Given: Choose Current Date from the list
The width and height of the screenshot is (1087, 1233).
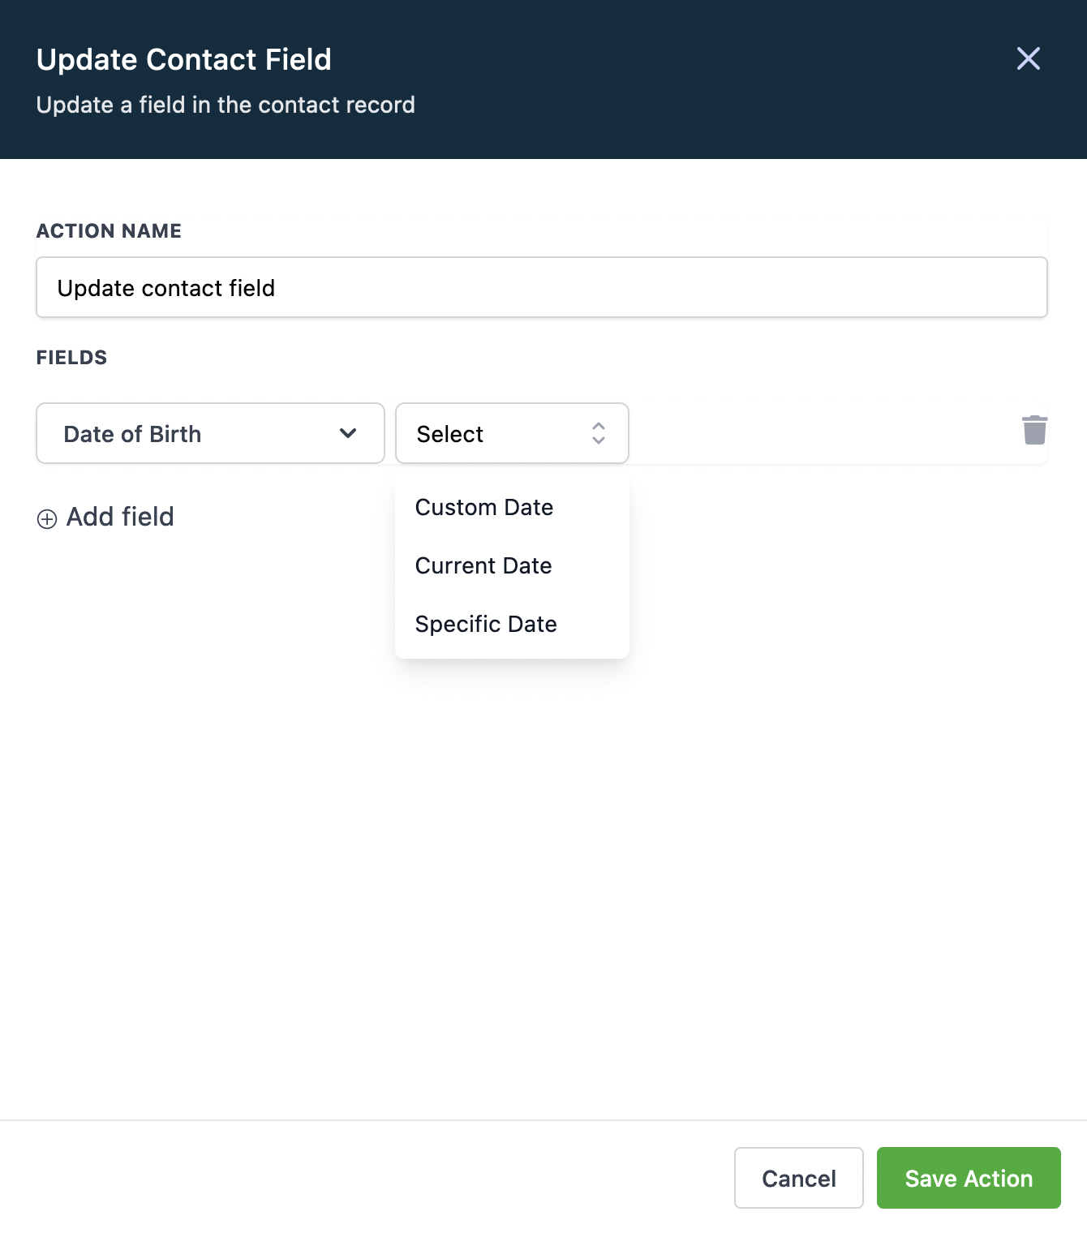Looking at the screenshot, I should [x=483, y=566].
